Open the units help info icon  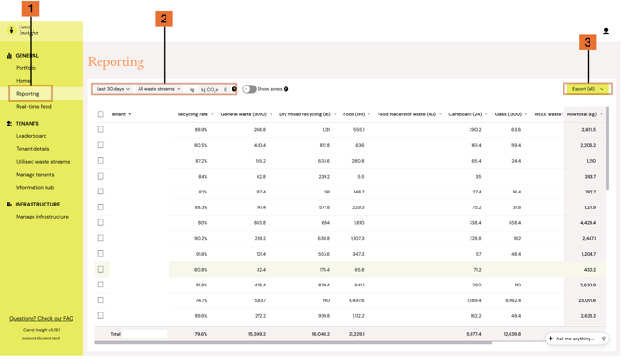(234, 89)
